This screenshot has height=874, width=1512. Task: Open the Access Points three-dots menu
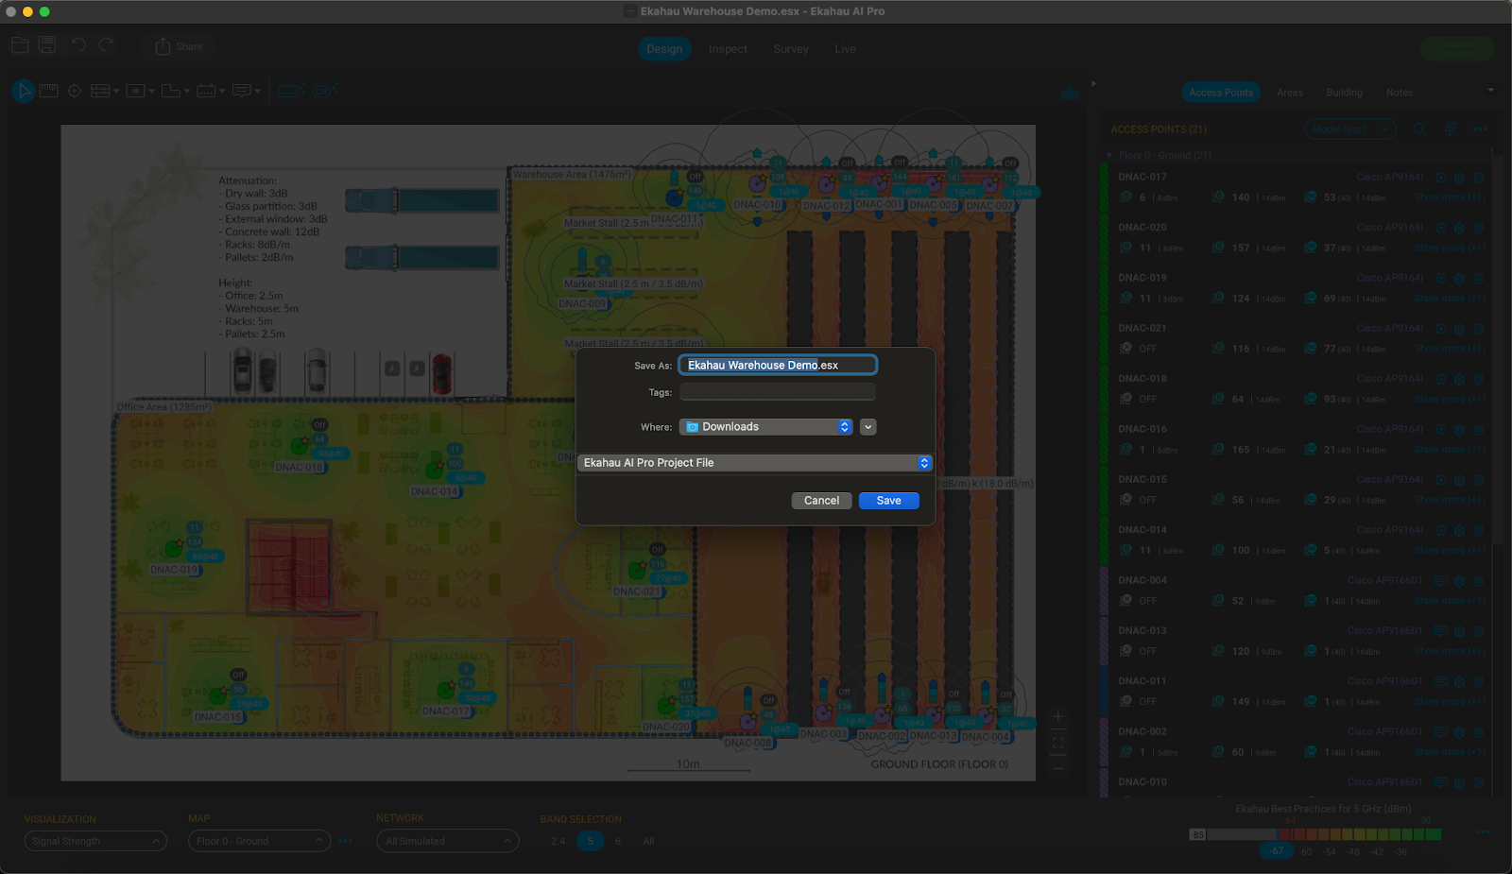coord(1480,129)
